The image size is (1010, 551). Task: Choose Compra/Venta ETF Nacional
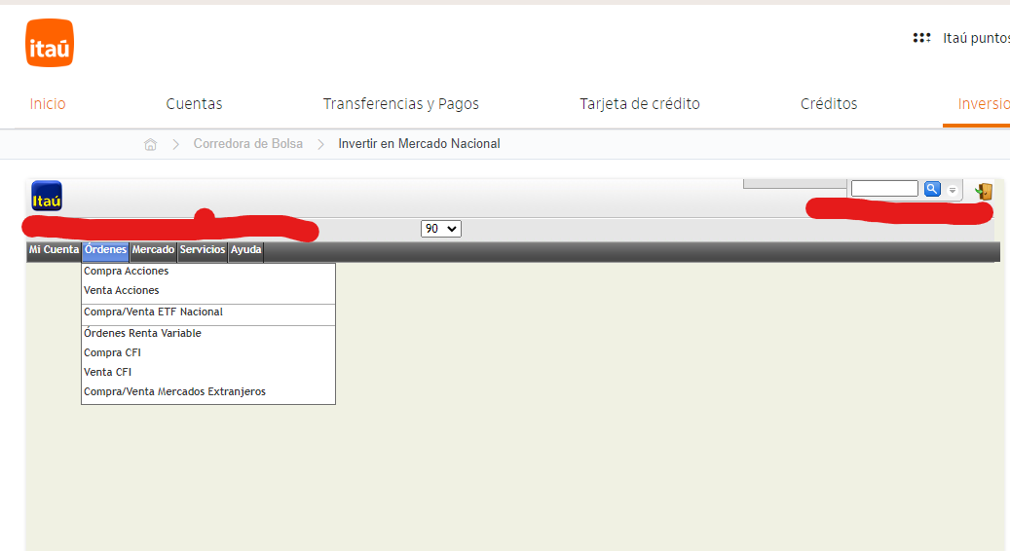[x=153, y=312]
